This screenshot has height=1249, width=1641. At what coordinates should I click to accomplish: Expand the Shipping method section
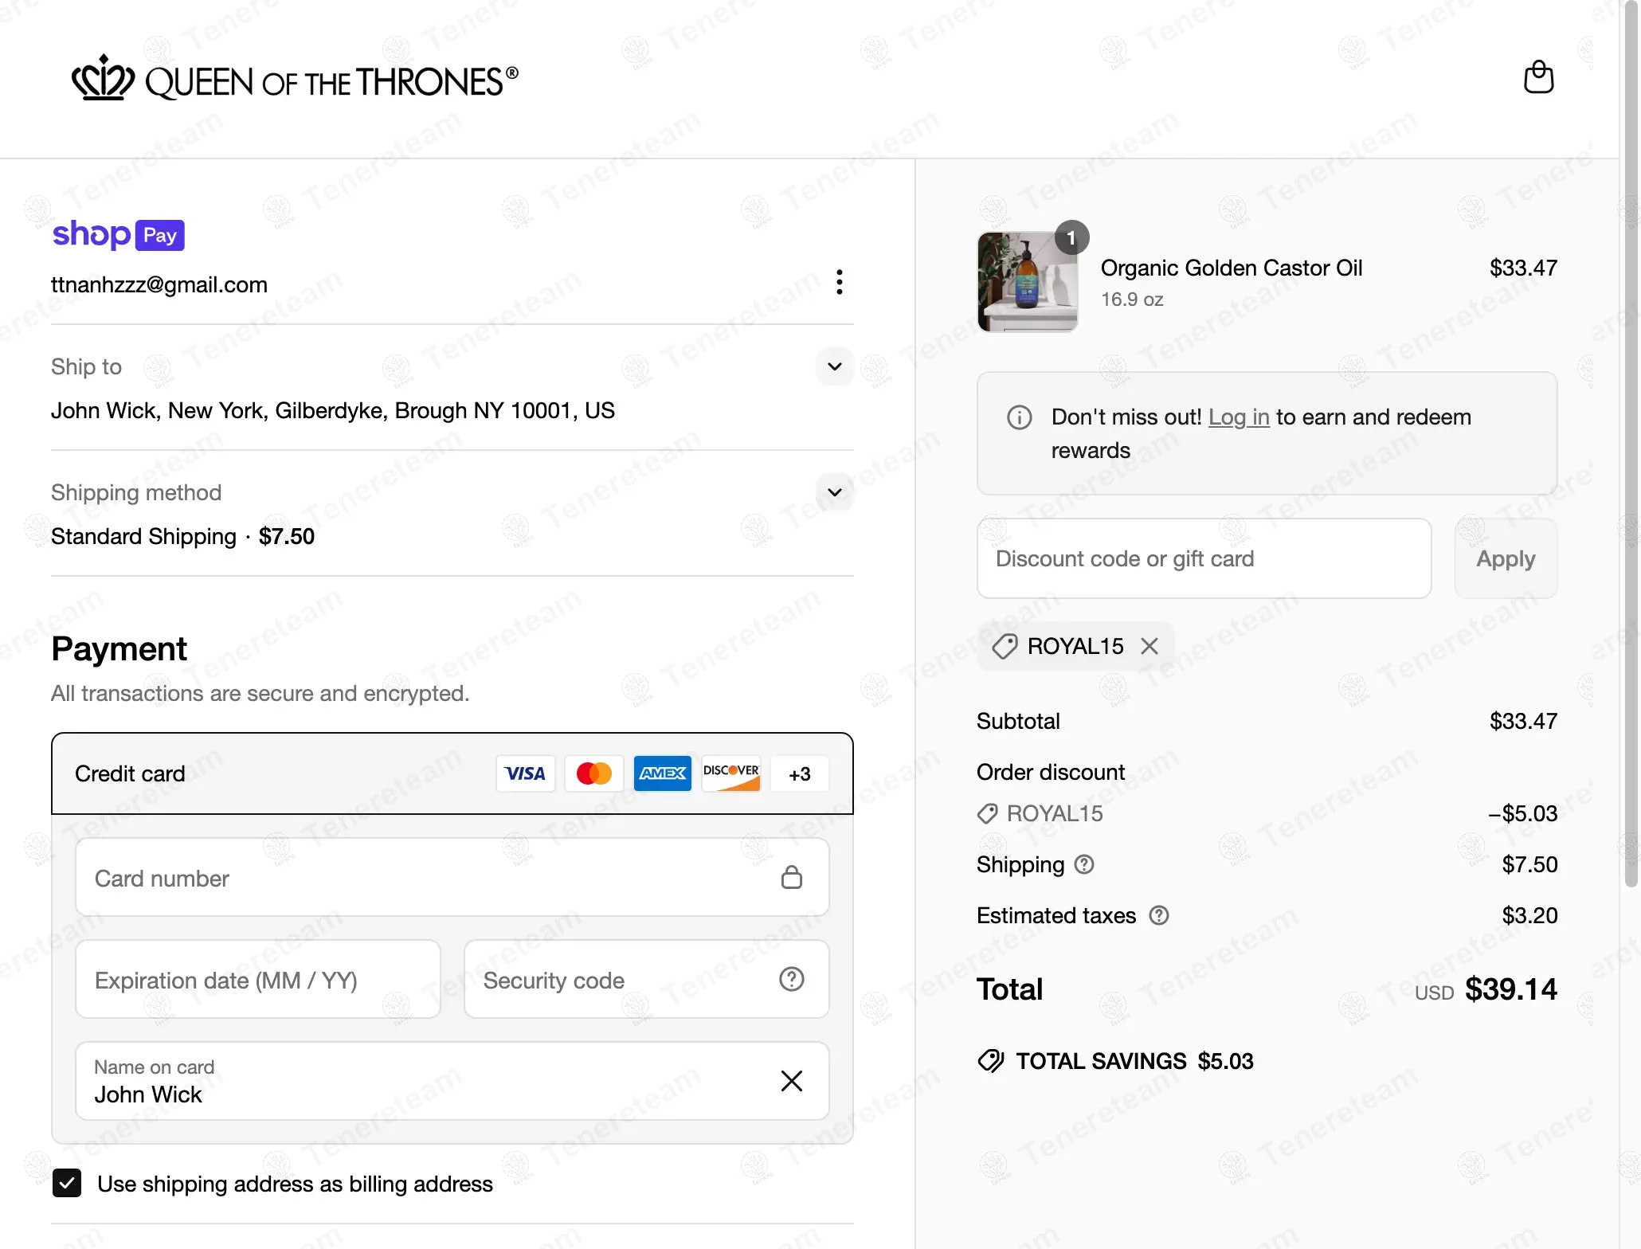click(834, 492)
